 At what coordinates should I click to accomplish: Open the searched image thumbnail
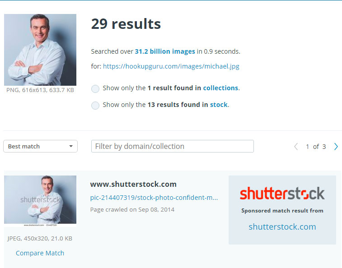[40, 50]
